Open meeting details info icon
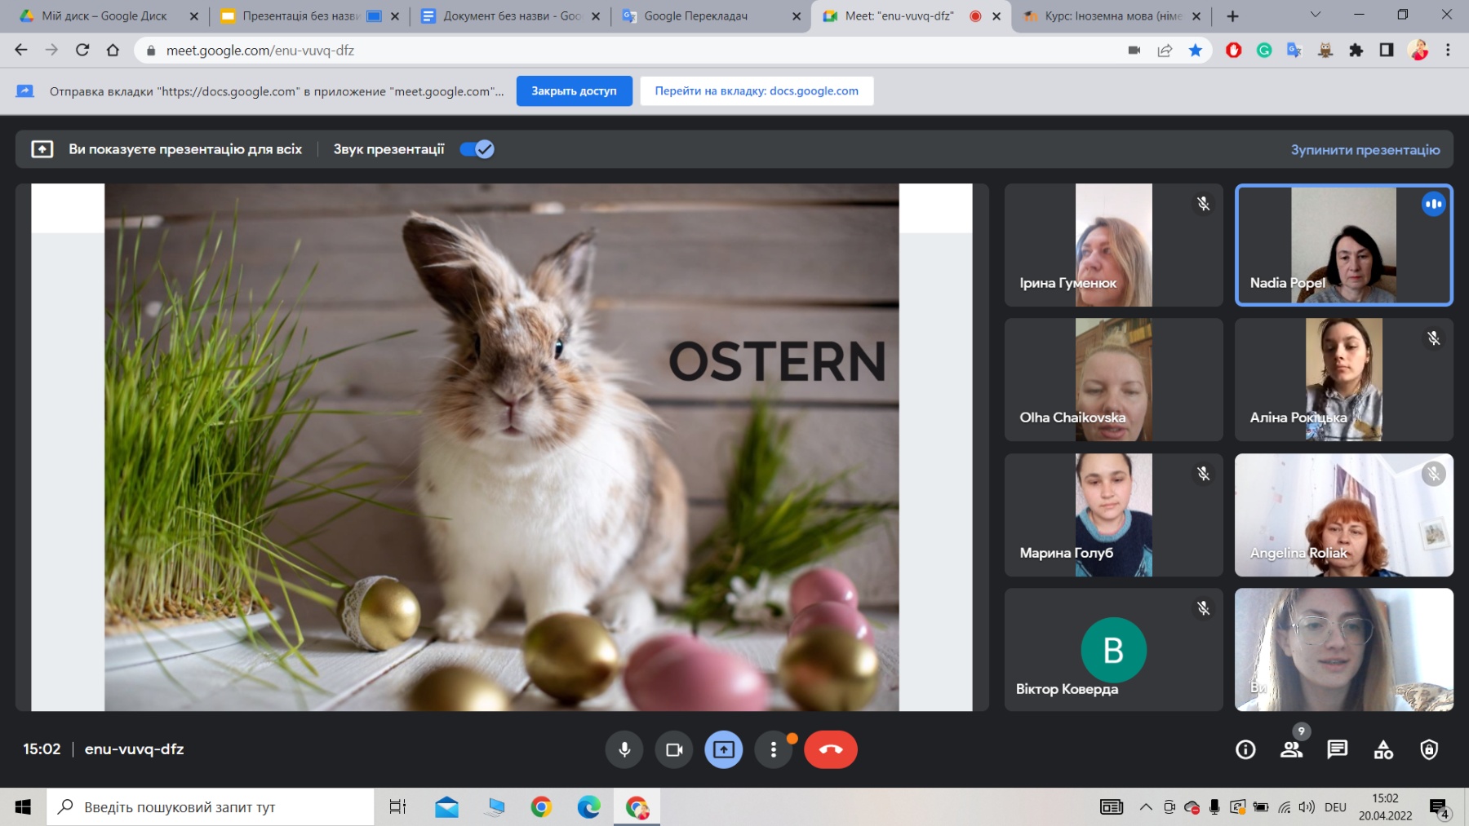1469x826 pixels. click(1245, 749)
